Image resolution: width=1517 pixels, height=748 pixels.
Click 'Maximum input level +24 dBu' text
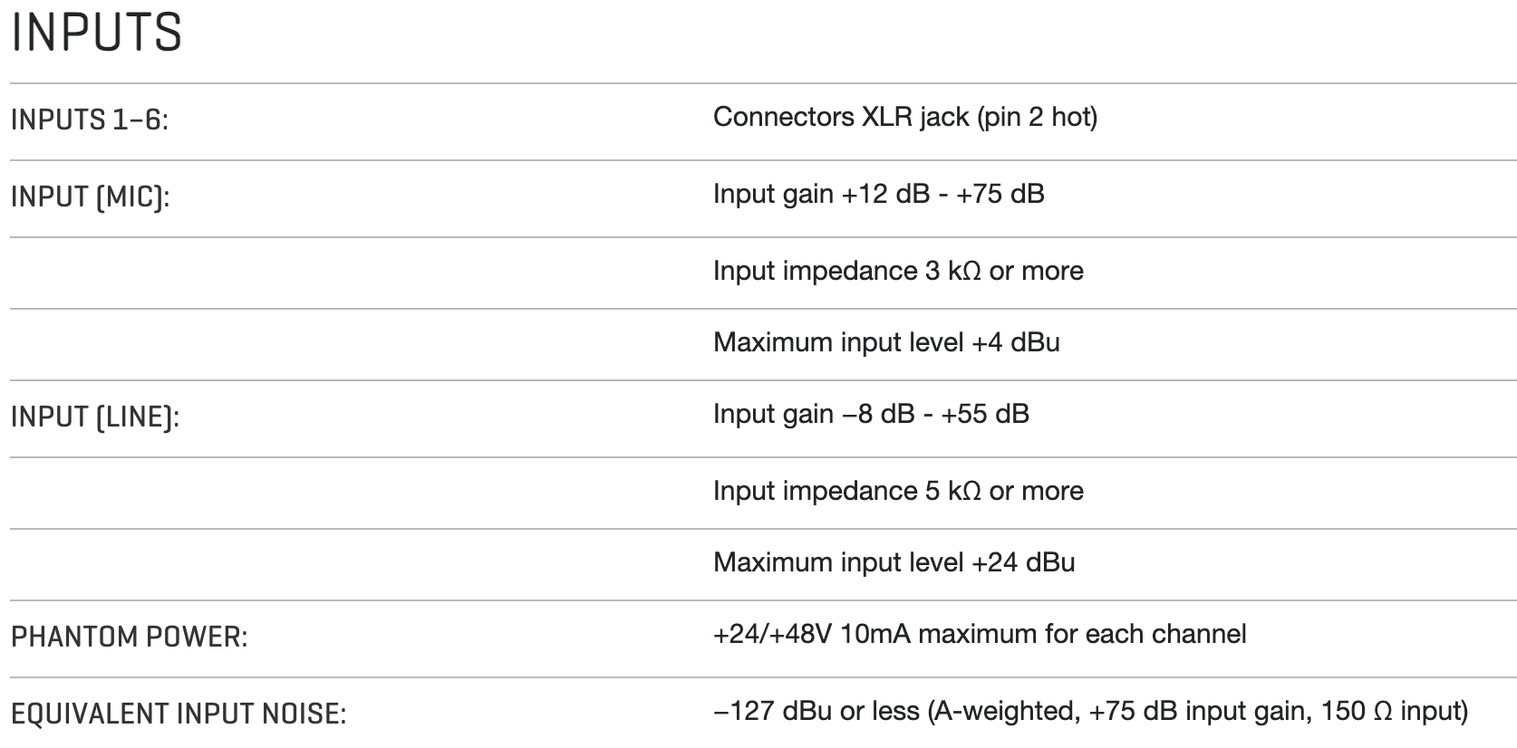coord(894,562)
